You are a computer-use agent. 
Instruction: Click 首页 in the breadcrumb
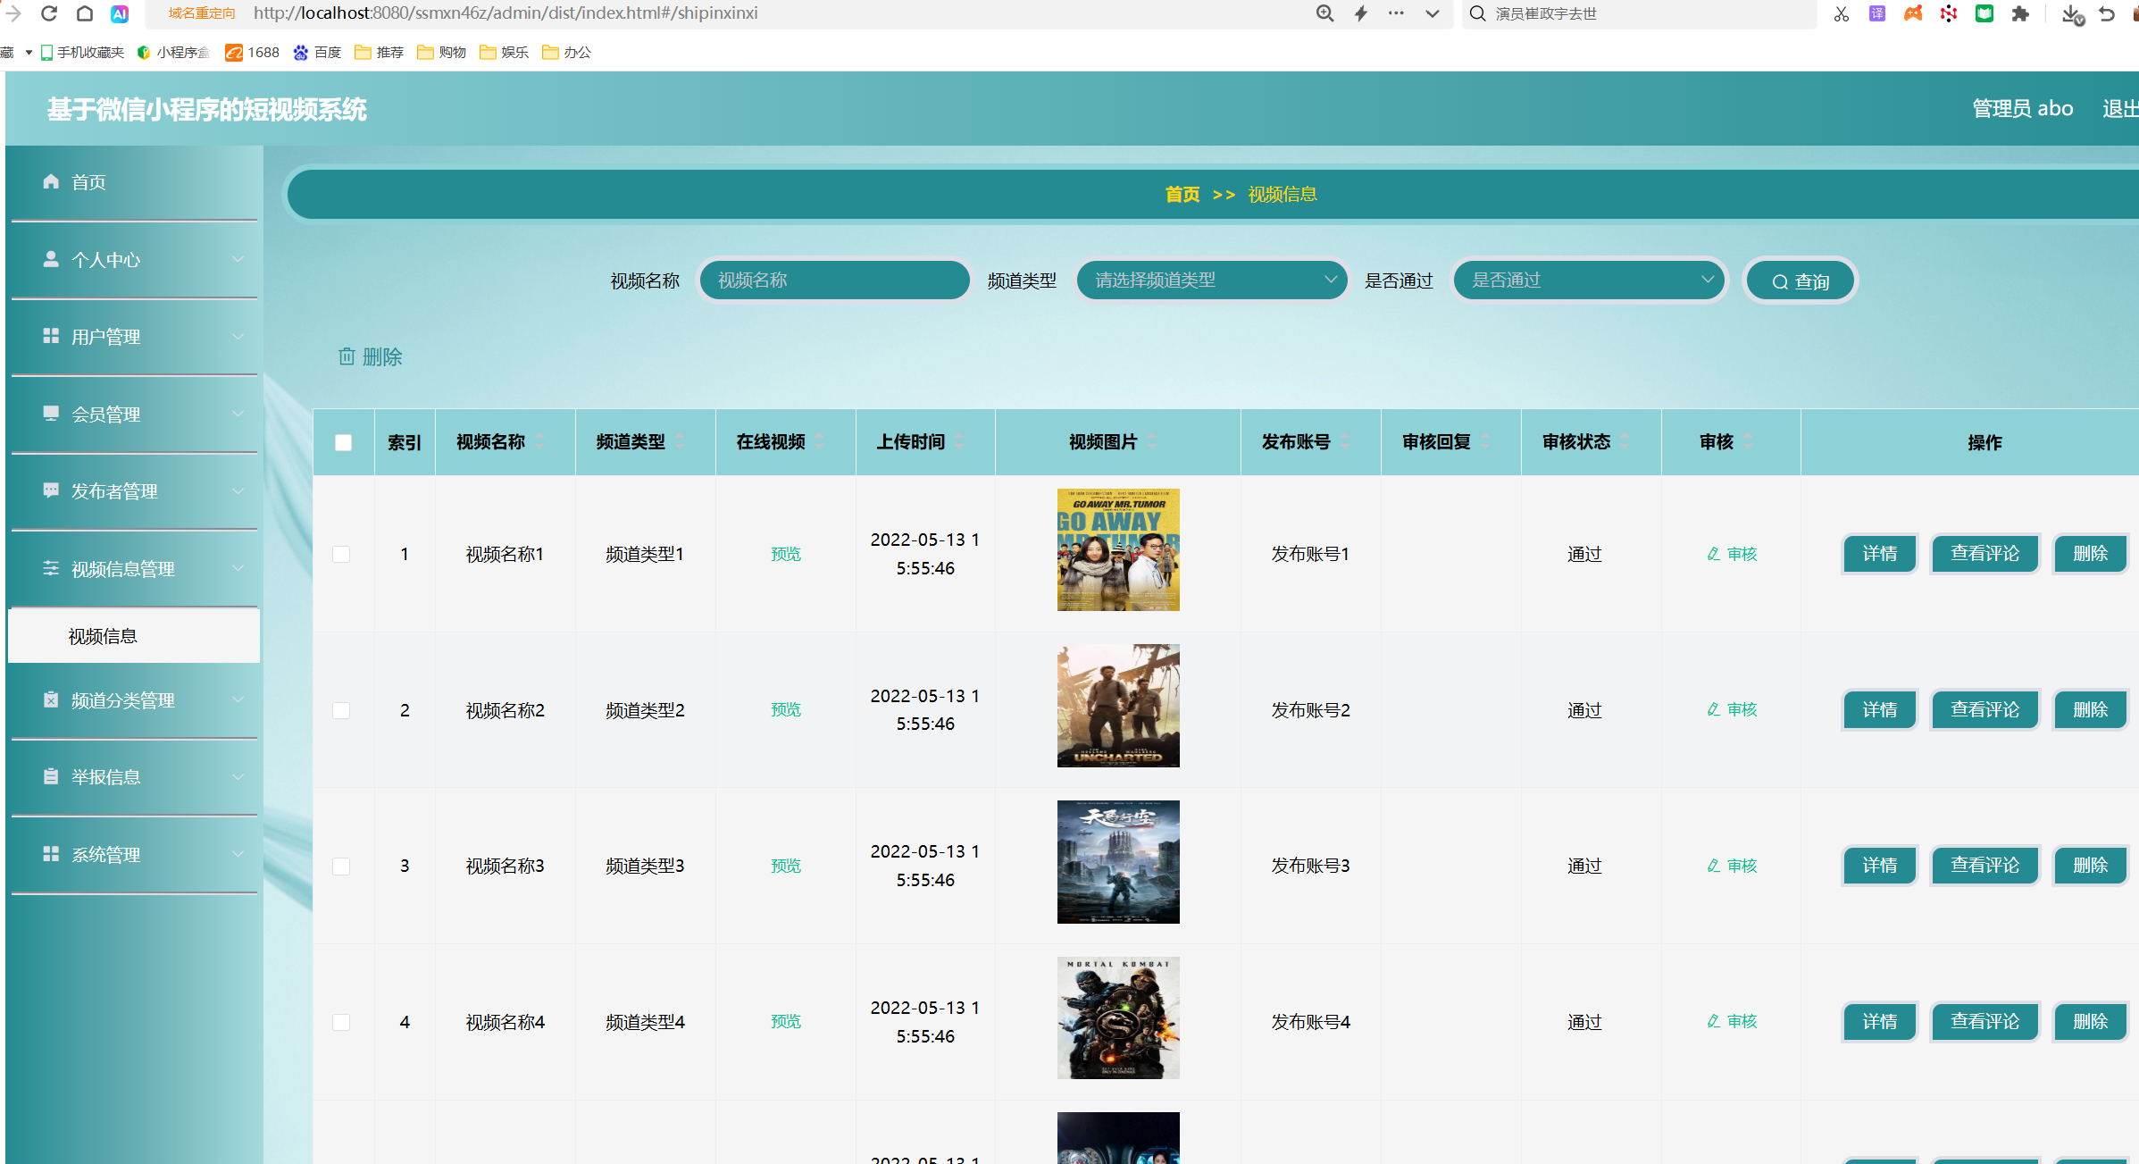[x=1182, y=194]
